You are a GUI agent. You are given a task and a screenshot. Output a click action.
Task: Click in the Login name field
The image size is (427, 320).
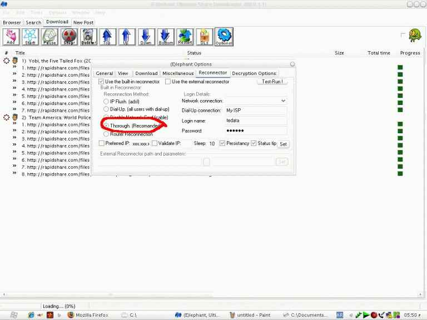(x=256, y=120)
